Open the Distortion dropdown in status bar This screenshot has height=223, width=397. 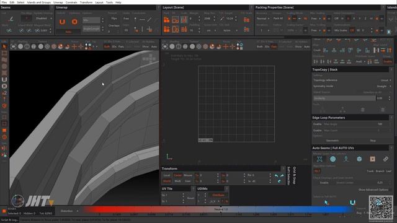pyautogui.click(x=69, y=211)
